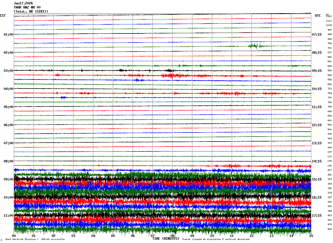This screenshot has width=333, height=243.
Task: Click the TIME (MINUTES) axis title
Action: point(166,239)
